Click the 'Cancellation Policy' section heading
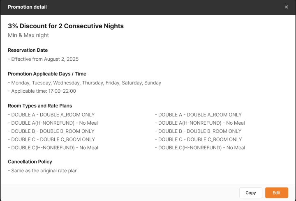Image resolution: width=296 pixels, height=201 pixels. (30, 162)
